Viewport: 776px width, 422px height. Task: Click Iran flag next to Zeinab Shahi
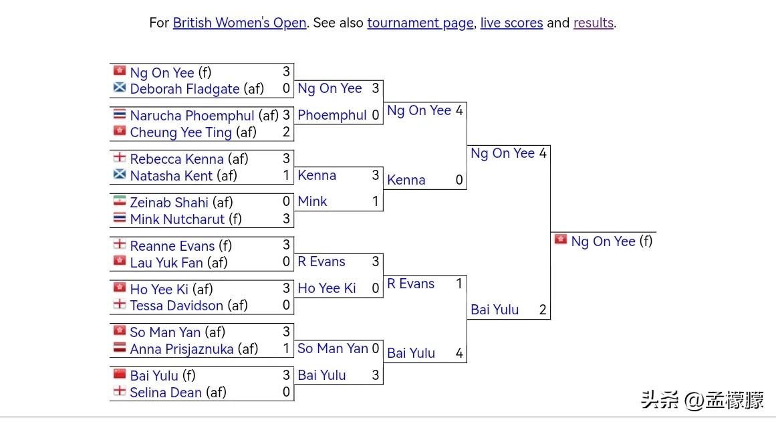pyautogui.click(x=120, y=201)
